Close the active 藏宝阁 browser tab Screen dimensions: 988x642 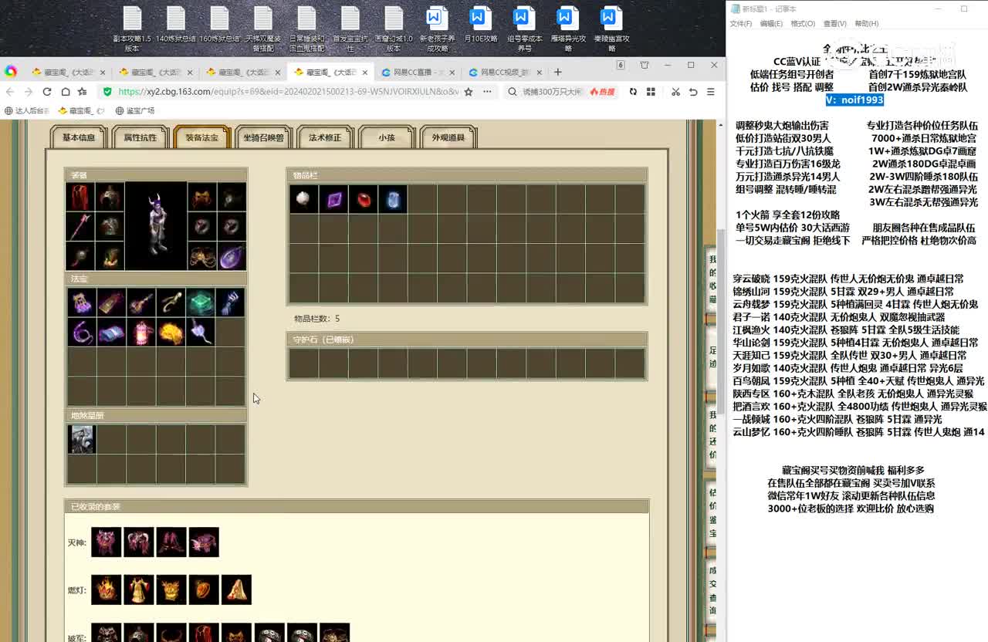(x=367, y=72)
